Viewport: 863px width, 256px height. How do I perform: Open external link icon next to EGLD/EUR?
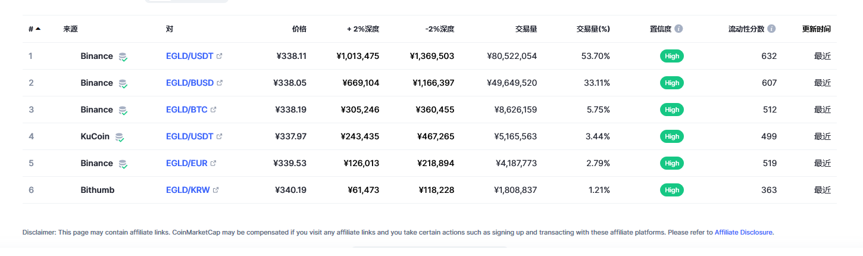[214, 163]
